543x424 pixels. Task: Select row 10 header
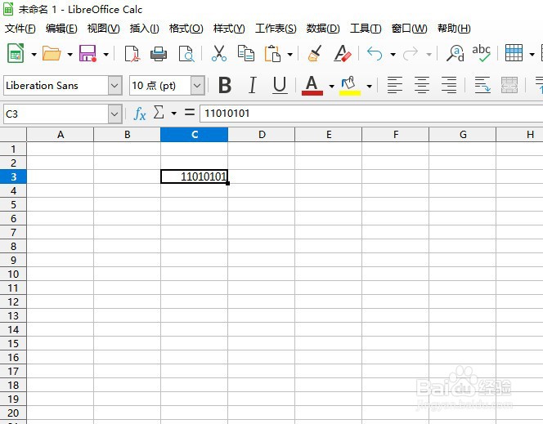pos(13,274)
